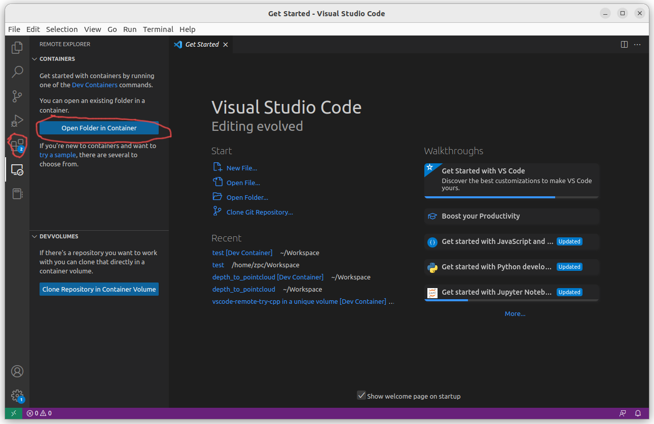654x424 pixels.
Task: Click Clone Repository in Container Volume
Action: coord(99,289)
